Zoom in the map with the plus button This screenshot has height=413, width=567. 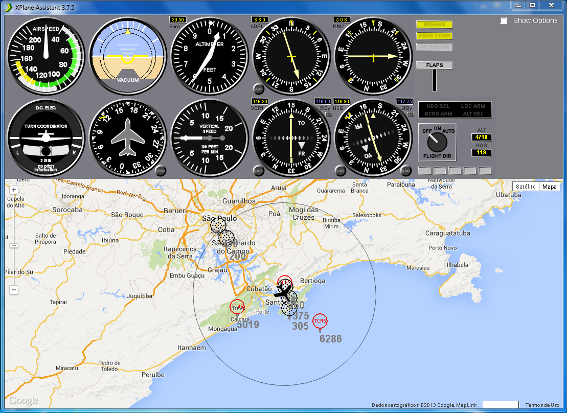click(14, 190)
